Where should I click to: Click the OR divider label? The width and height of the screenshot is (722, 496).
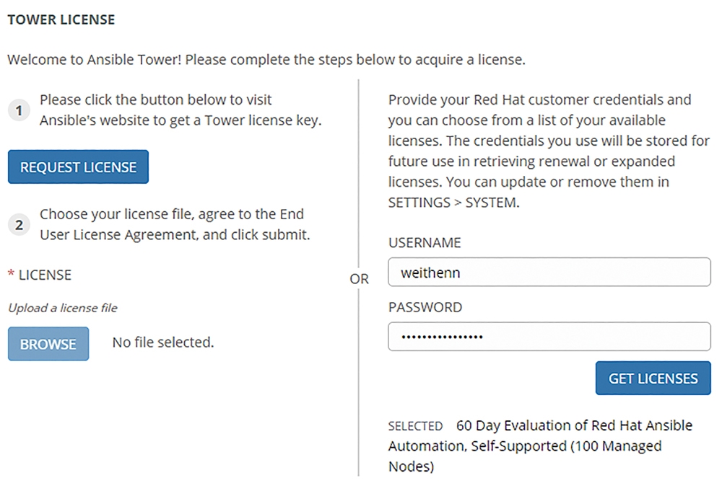(359, 279)
